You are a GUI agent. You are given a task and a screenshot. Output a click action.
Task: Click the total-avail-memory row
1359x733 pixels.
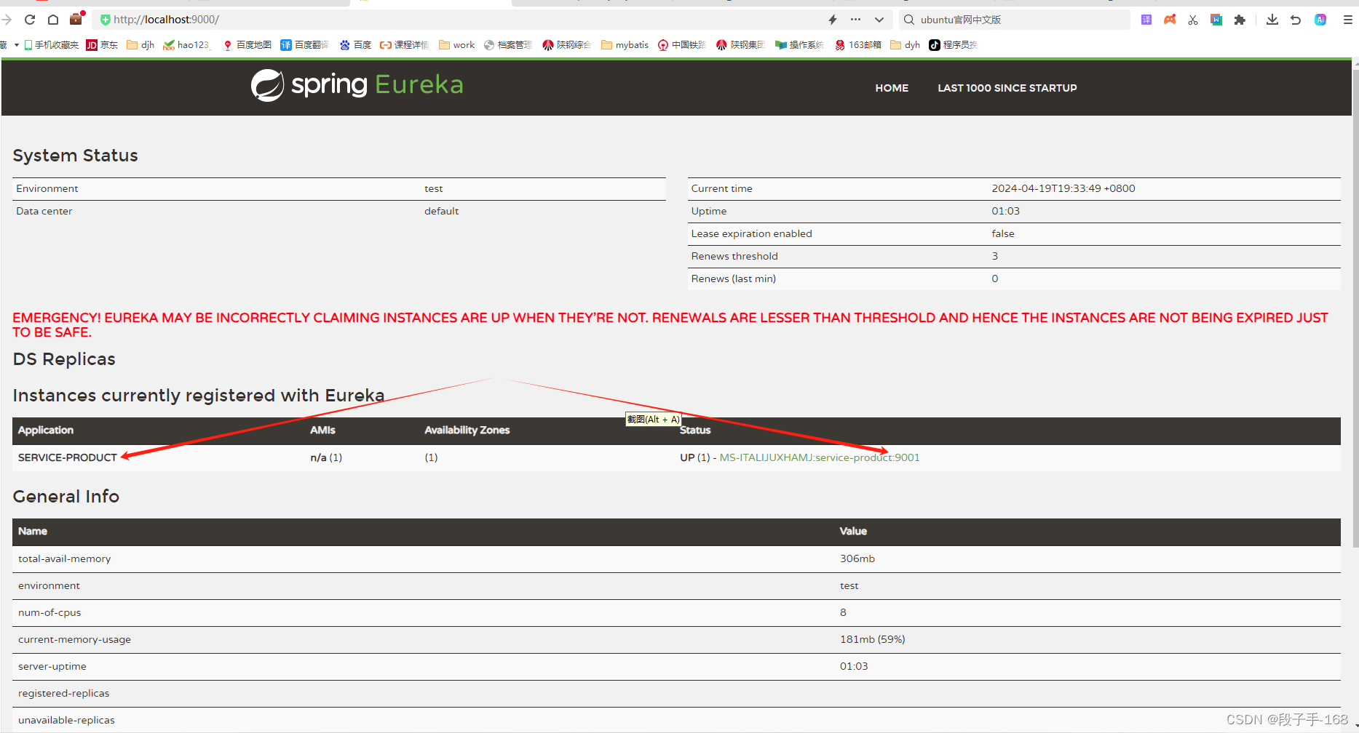click(676, 558)
